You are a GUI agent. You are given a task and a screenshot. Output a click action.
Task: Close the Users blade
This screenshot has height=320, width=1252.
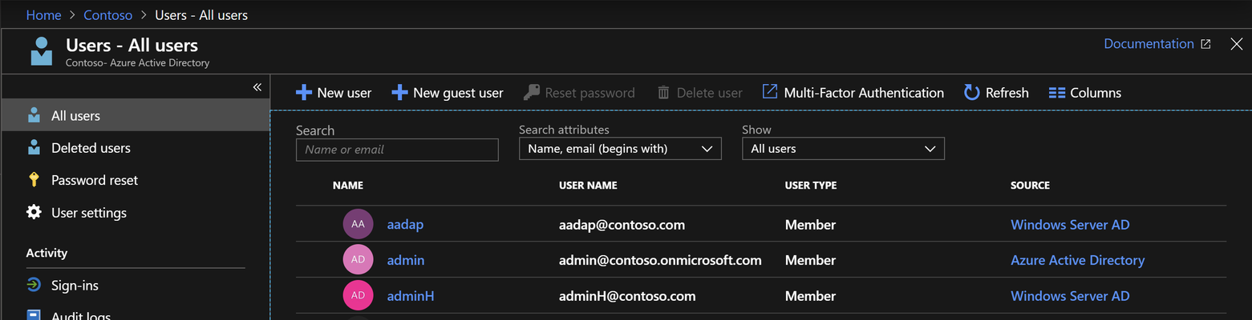coord(1236,44)
